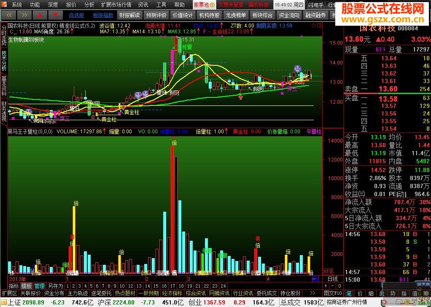
Task: Click the 0 reset button under the volume axis
Action: click(340, 286)
